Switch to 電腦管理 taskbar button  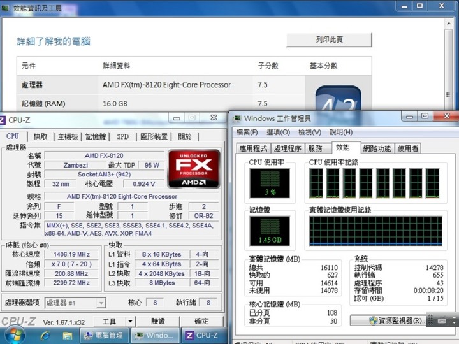tap(104, 335)
